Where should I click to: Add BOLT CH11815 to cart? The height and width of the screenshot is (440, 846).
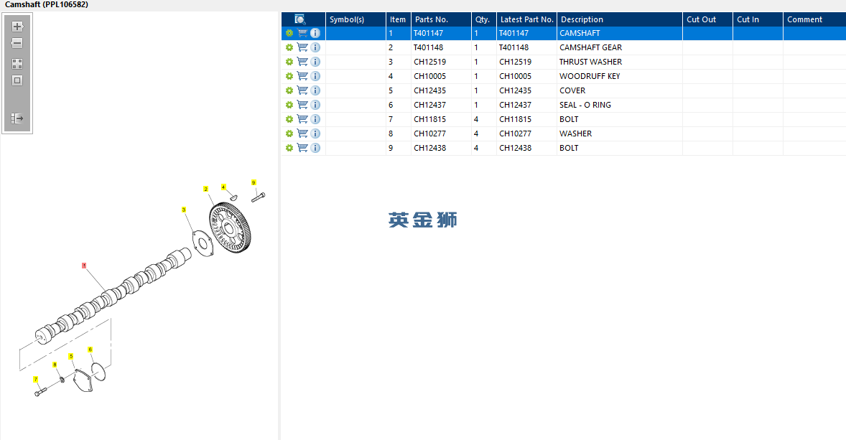[302, 119]
